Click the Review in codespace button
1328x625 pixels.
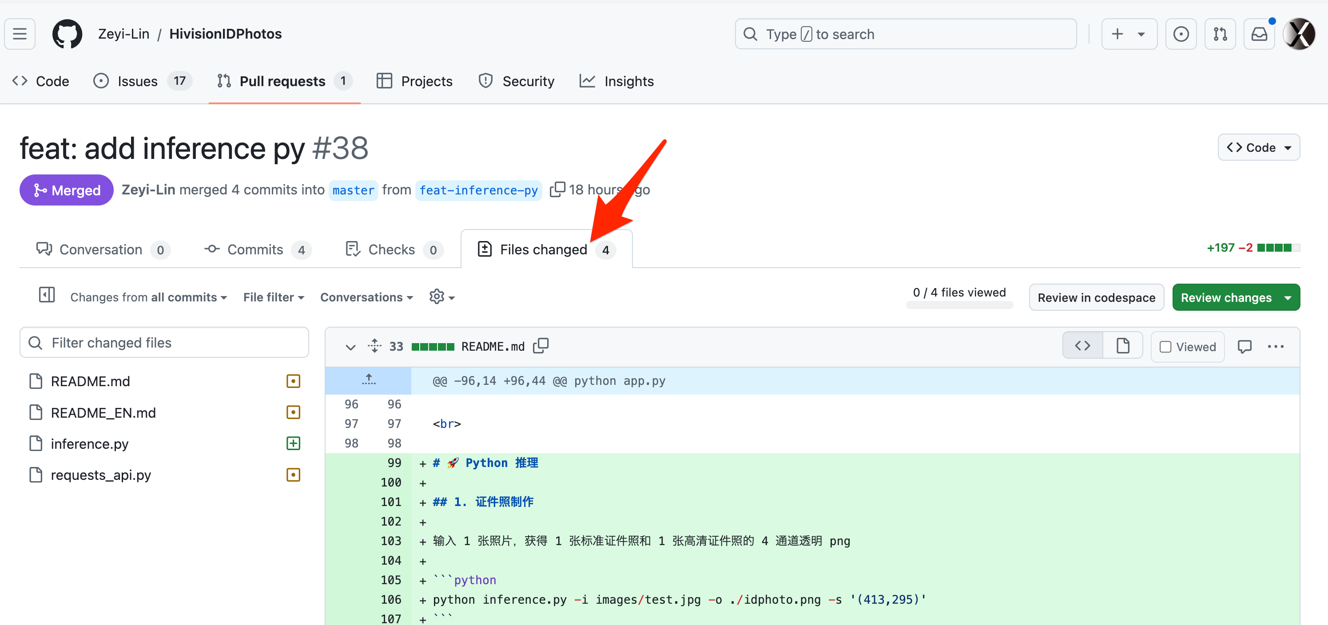[1096, 297]
